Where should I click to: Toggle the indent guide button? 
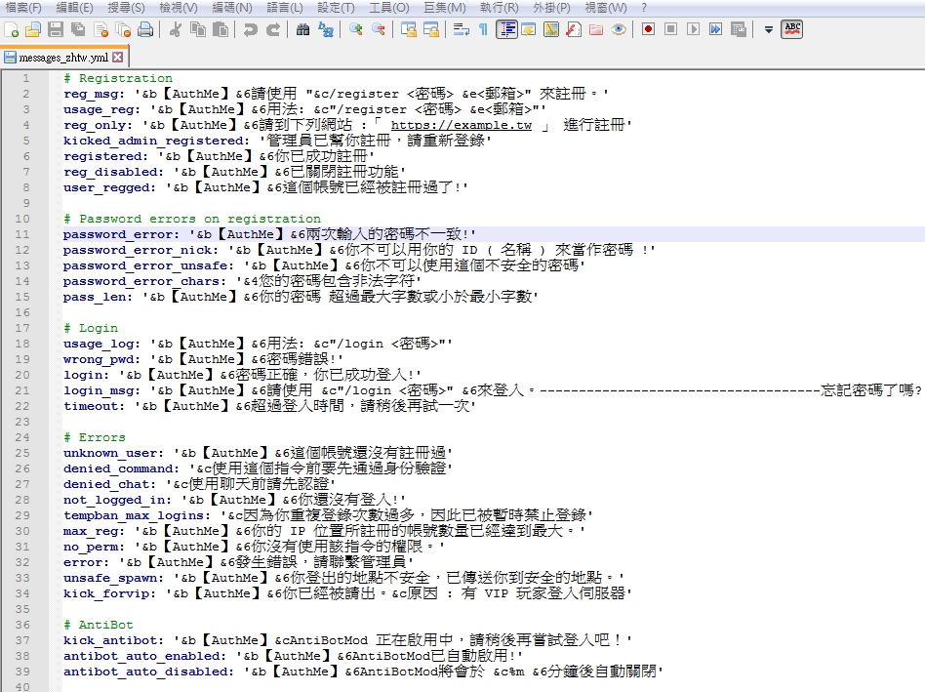(x=506, y=29)
